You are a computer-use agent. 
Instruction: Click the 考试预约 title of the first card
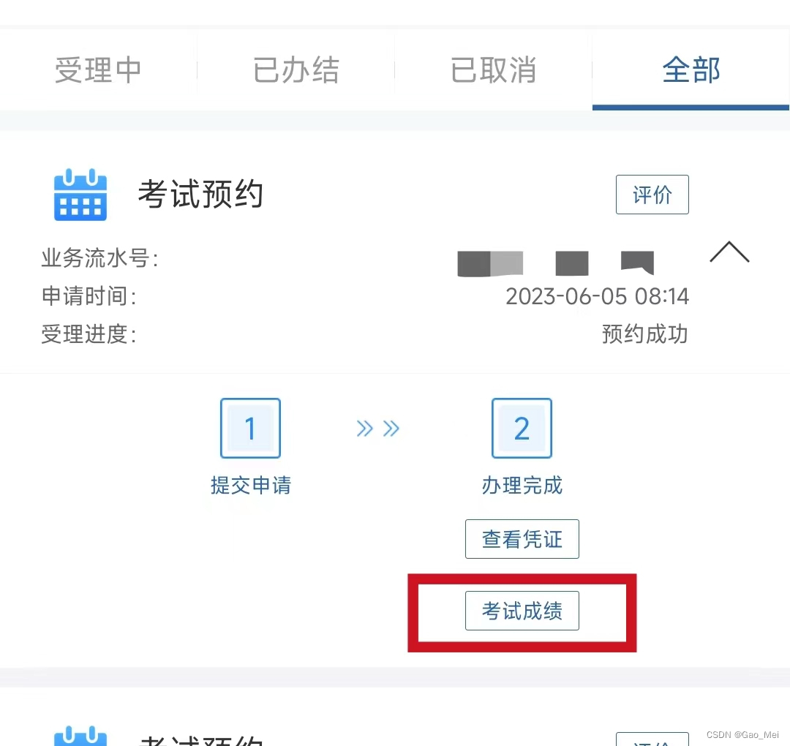pos(200,194)
